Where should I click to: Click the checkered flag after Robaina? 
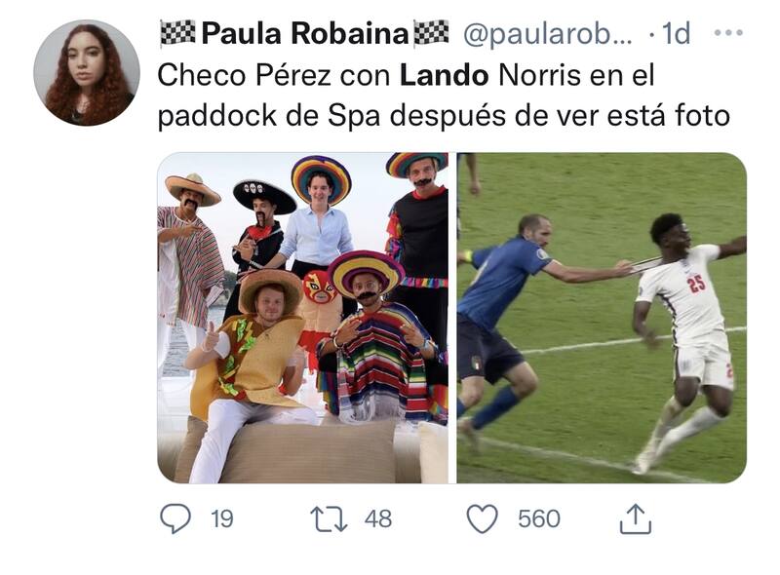point(431,33)
